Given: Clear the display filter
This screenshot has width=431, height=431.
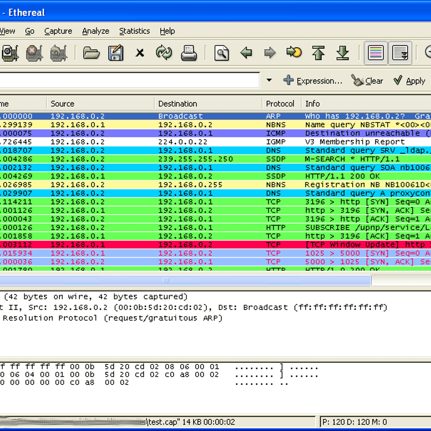Looking at the screenshot, I should 367,81.
